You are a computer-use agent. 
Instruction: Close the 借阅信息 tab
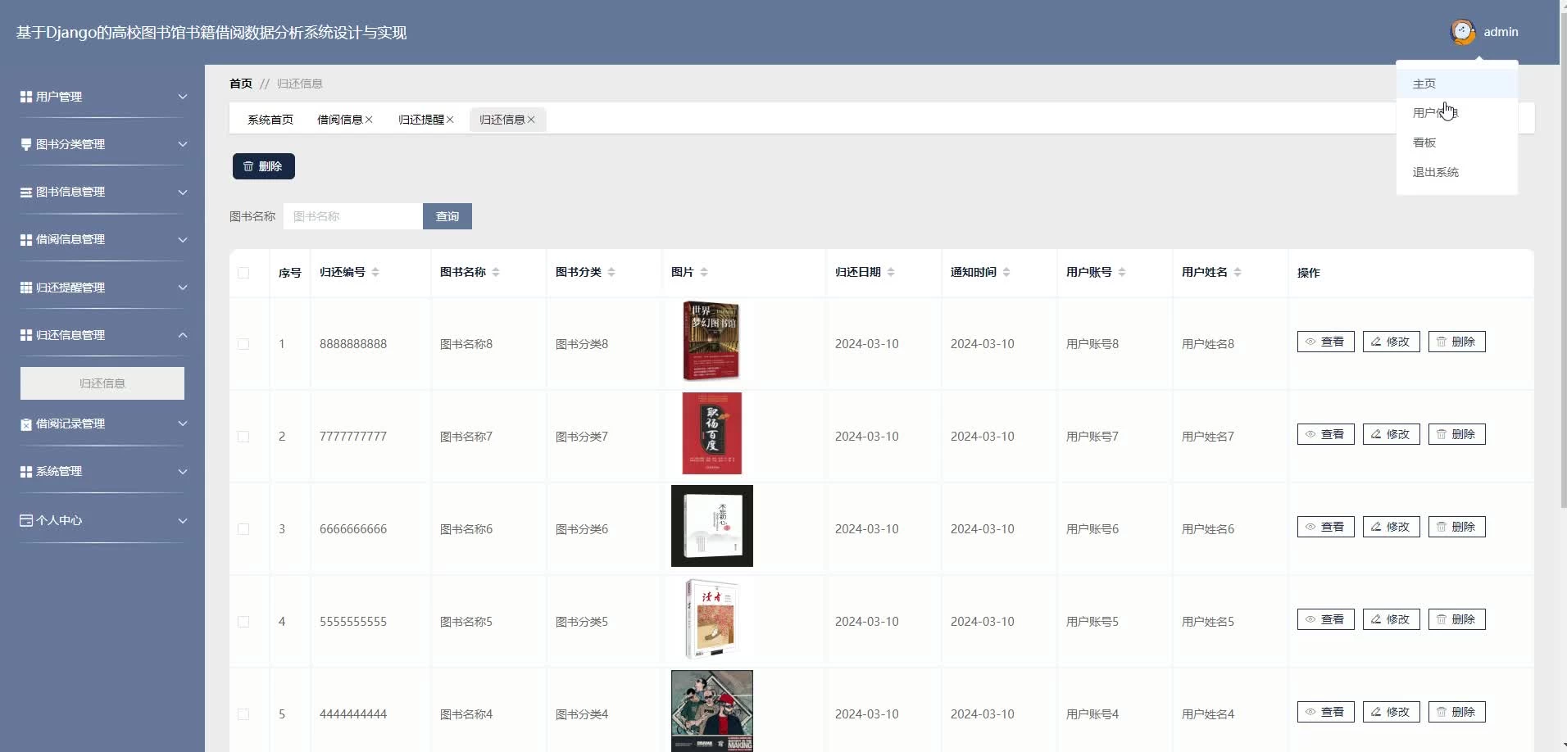(x=369, y=120)
